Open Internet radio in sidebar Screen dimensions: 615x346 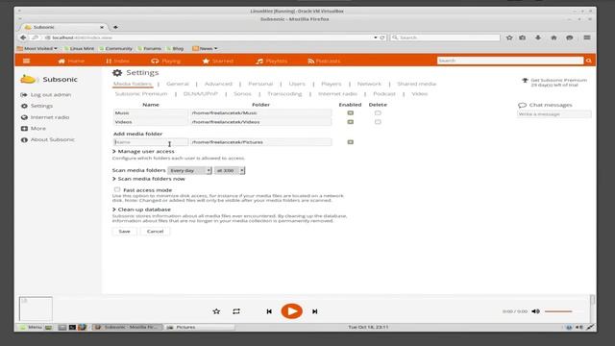[x=45, y=117]
